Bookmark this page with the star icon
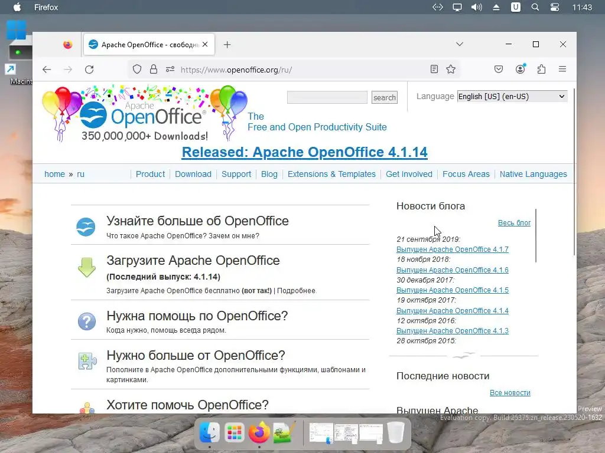Image resolution: width=605 pixels, height=453 pixels. pos(451,70)
